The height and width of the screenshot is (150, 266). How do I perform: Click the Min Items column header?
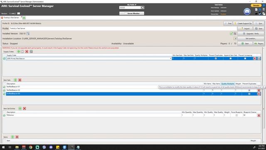click(x=207, y=84)
